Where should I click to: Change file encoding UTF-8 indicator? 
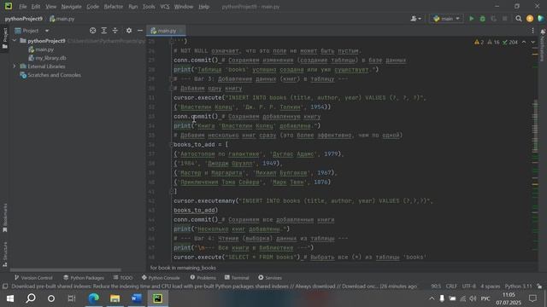point(468,287)
